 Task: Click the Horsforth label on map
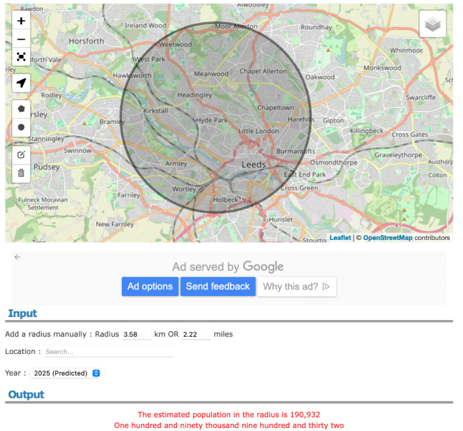click(86, 41)
